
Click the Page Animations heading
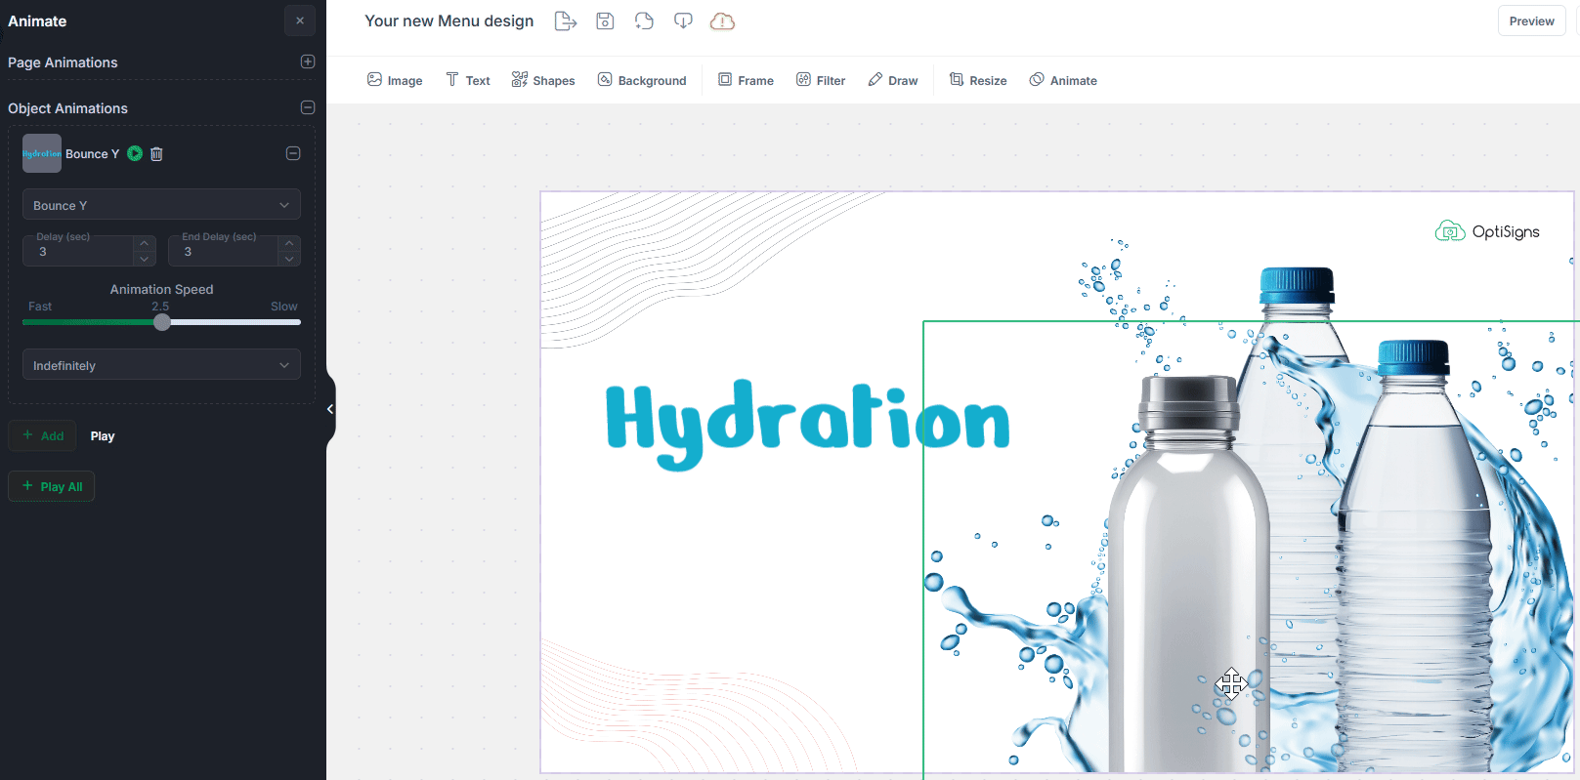63,62
